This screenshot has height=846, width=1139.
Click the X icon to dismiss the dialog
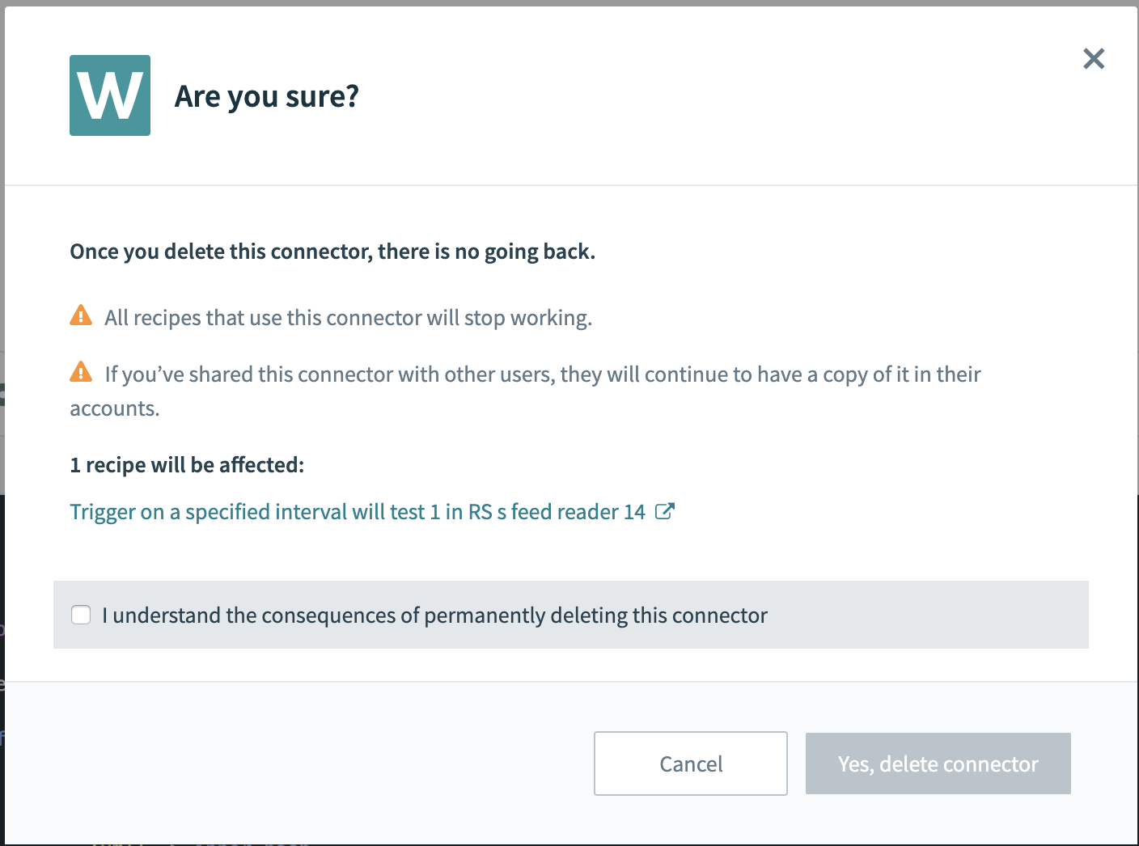point(1094,58)
